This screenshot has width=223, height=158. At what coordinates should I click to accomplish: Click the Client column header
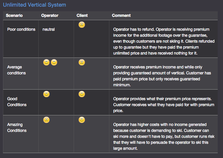(82, 16)
